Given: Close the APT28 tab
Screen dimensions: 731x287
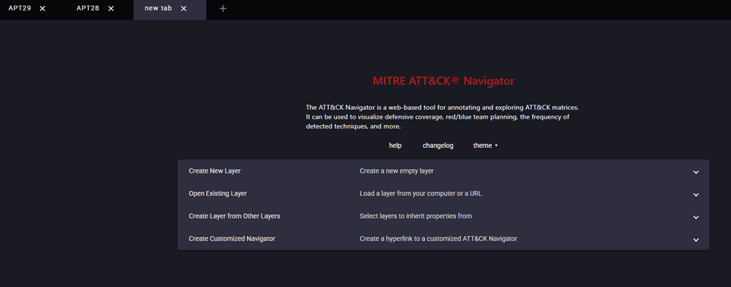Looking at the screenshot, I should point(111,8).
